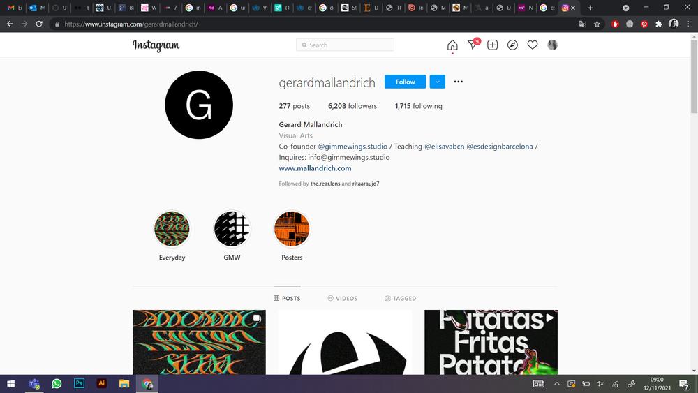
Task: Open a new browser tab
Action: click(590, 8)
